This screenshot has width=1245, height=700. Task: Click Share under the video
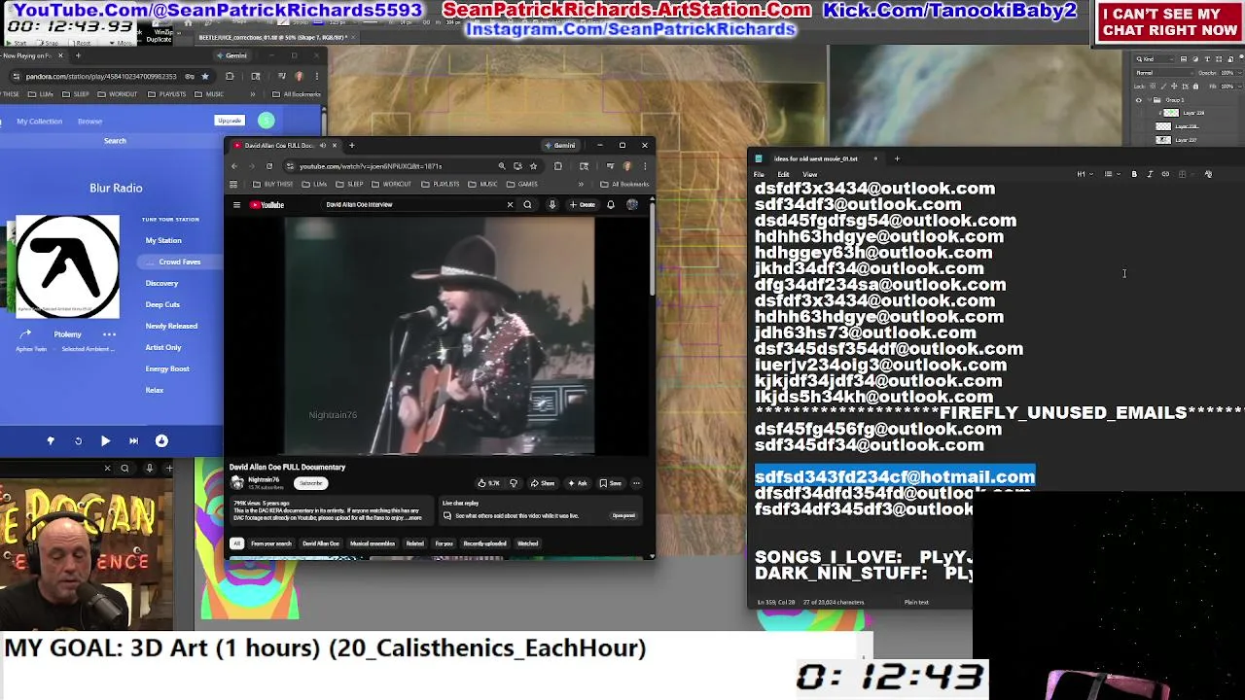543,483
